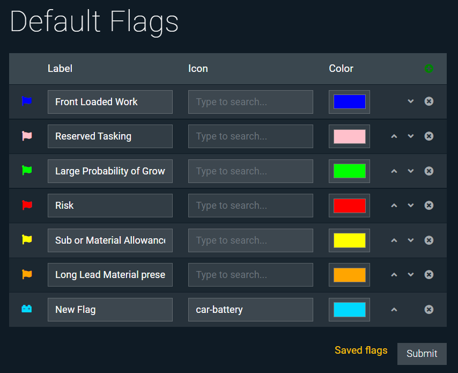Move Large Probability of Growth flag down
The height and width of the screenshot is (373, 458).
click(x=411, y=171)
